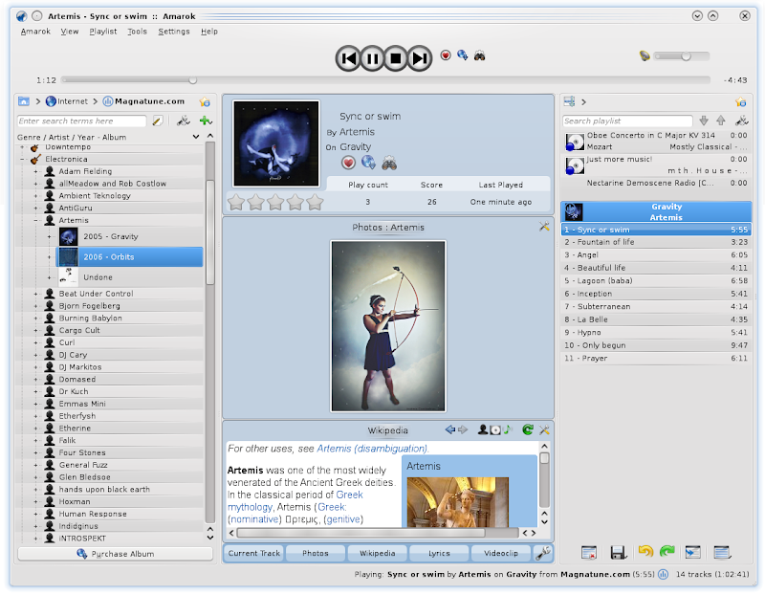Skip to the next track
The image size is (765, 594).
click(x=420, y=58)
